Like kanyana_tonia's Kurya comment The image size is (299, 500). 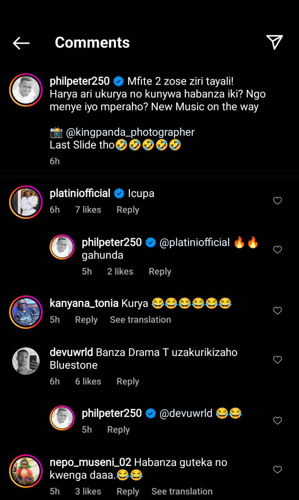click(278, 311)
